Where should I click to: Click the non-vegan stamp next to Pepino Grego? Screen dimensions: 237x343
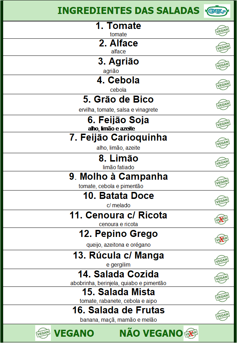coord(222,239)
